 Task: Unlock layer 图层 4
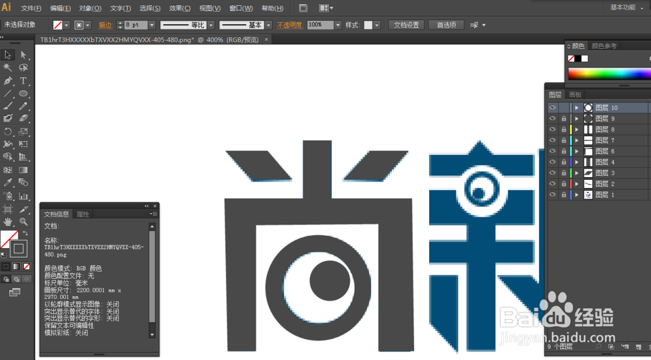[x=563, y=162]
